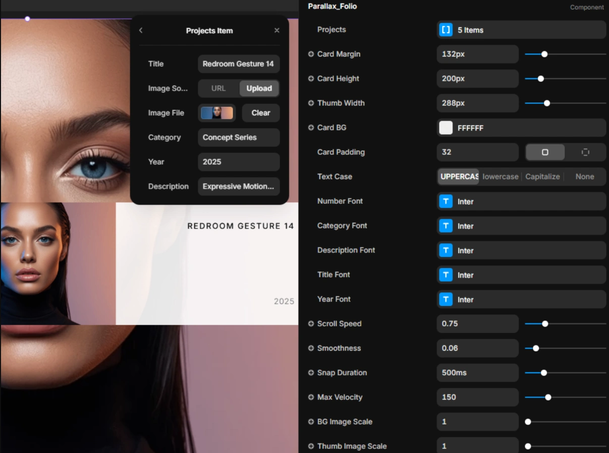Click the plus icon beside Scroll Speed
Image resolution: width=609 pixels, height=453 pixels.
[x=311, y=324]
